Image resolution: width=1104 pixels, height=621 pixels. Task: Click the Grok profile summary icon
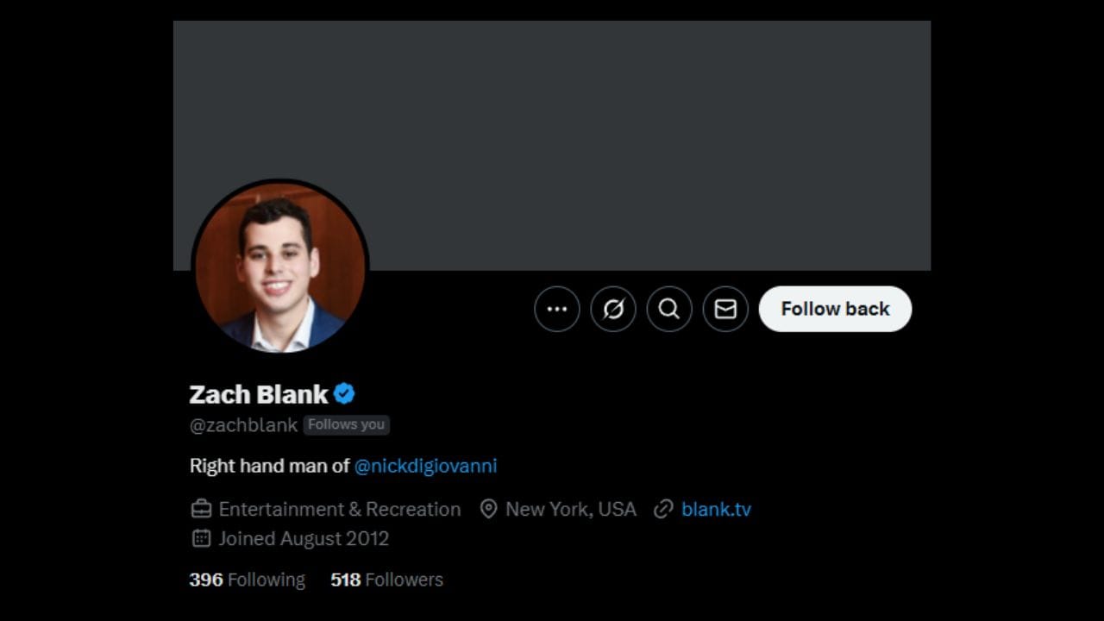coord(613,309)
